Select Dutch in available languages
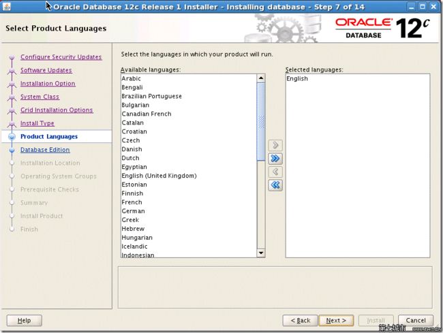 188,158
